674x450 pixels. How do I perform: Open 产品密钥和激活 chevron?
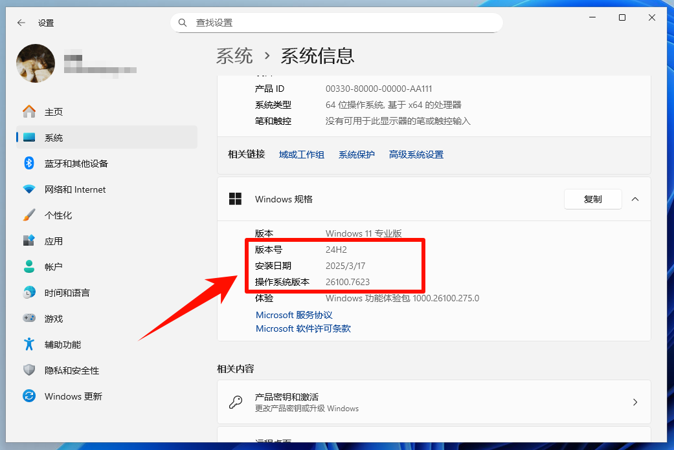[635, 402]
